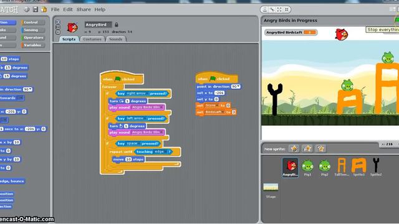Click palette 'change x by 10' block
Screen dimensions: 399x224
pyautogui.click(x=10, y=142)
